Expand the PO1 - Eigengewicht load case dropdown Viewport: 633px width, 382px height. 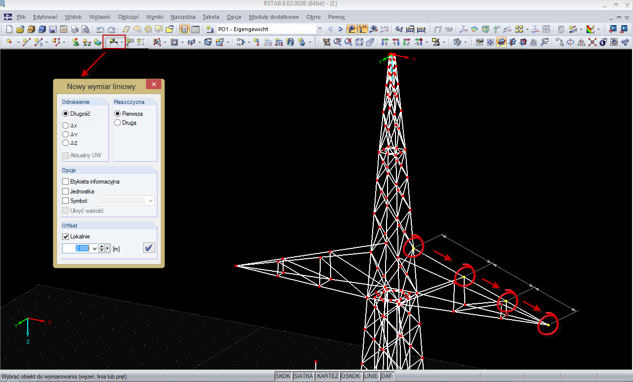319,29
